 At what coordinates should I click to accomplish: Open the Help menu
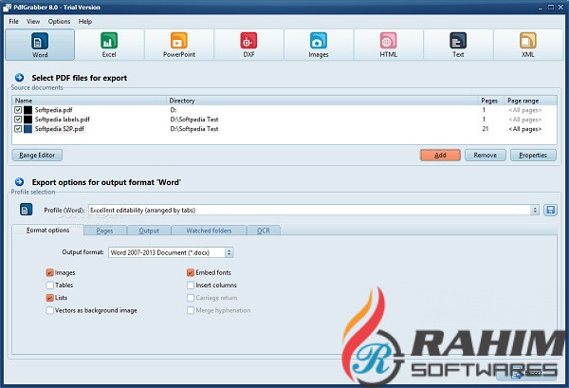(x=85, y=22)
